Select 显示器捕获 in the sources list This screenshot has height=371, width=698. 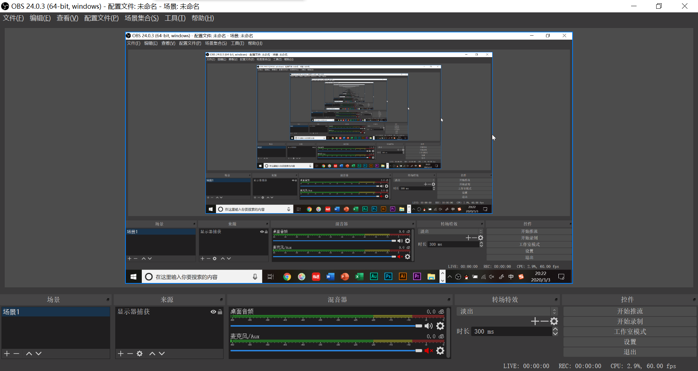169,312
